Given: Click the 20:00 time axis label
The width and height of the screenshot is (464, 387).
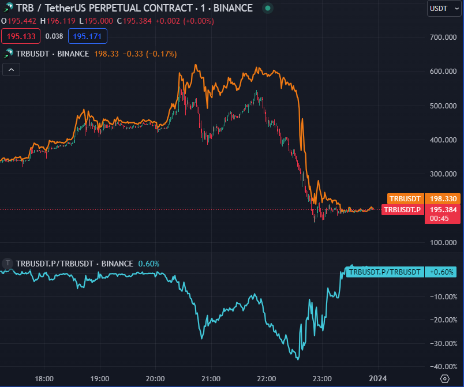Looking at the screenshot, I should [x=155, y=379].
